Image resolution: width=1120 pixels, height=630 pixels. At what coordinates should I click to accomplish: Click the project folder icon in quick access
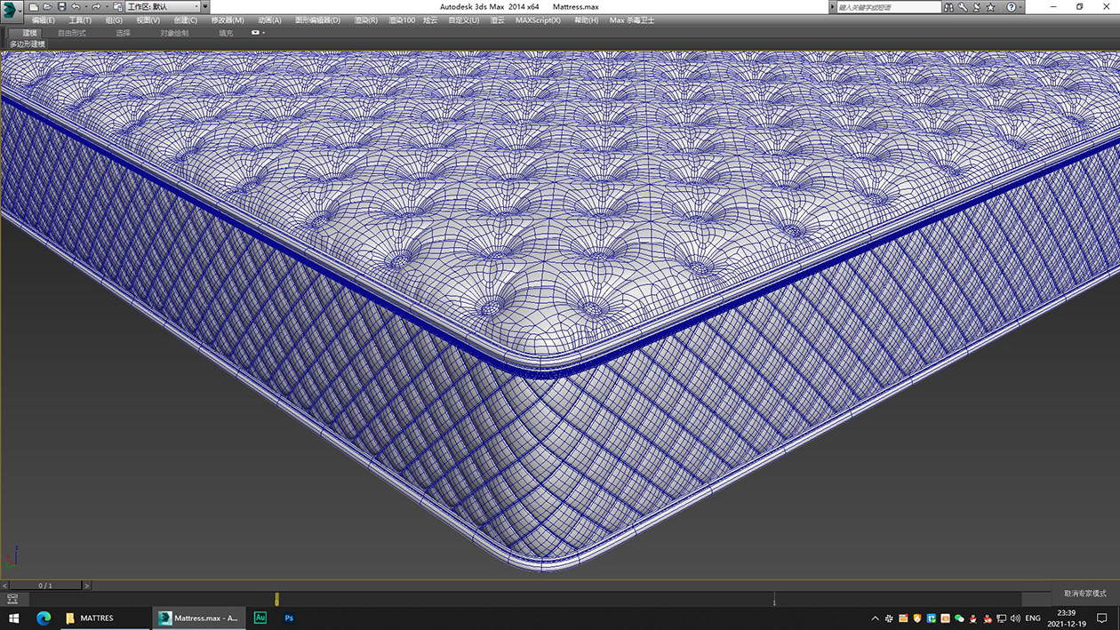(117, 7)
